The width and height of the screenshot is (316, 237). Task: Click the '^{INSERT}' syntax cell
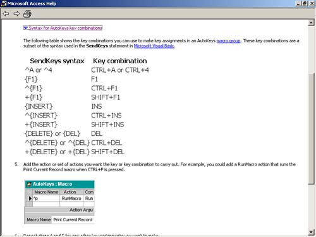(x=41, y=116)
